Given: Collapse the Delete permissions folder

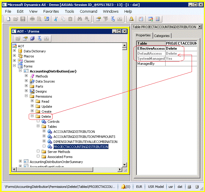Looking at the screenshot, I should point(32,116).
